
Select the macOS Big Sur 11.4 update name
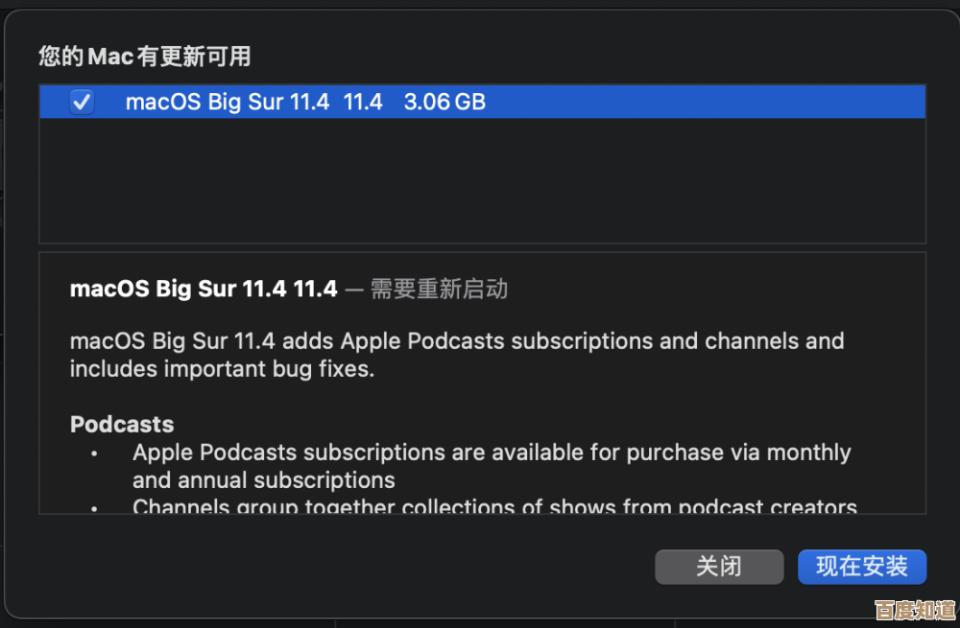[x=227, y=102]
